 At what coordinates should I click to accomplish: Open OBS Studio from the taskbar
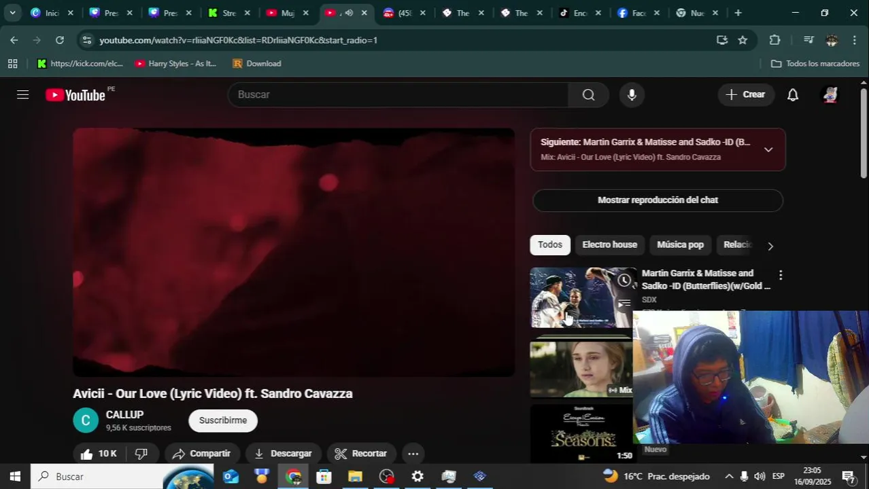(386, 477)
